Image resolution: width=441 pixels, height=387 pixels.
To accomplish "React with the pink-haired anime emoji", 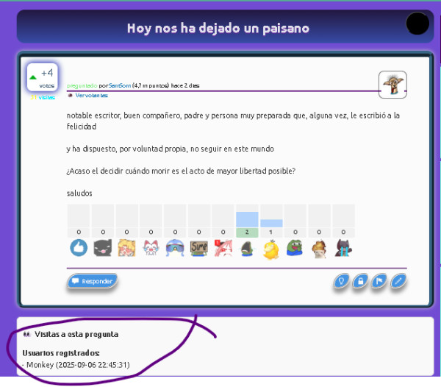I will point(223,248).
